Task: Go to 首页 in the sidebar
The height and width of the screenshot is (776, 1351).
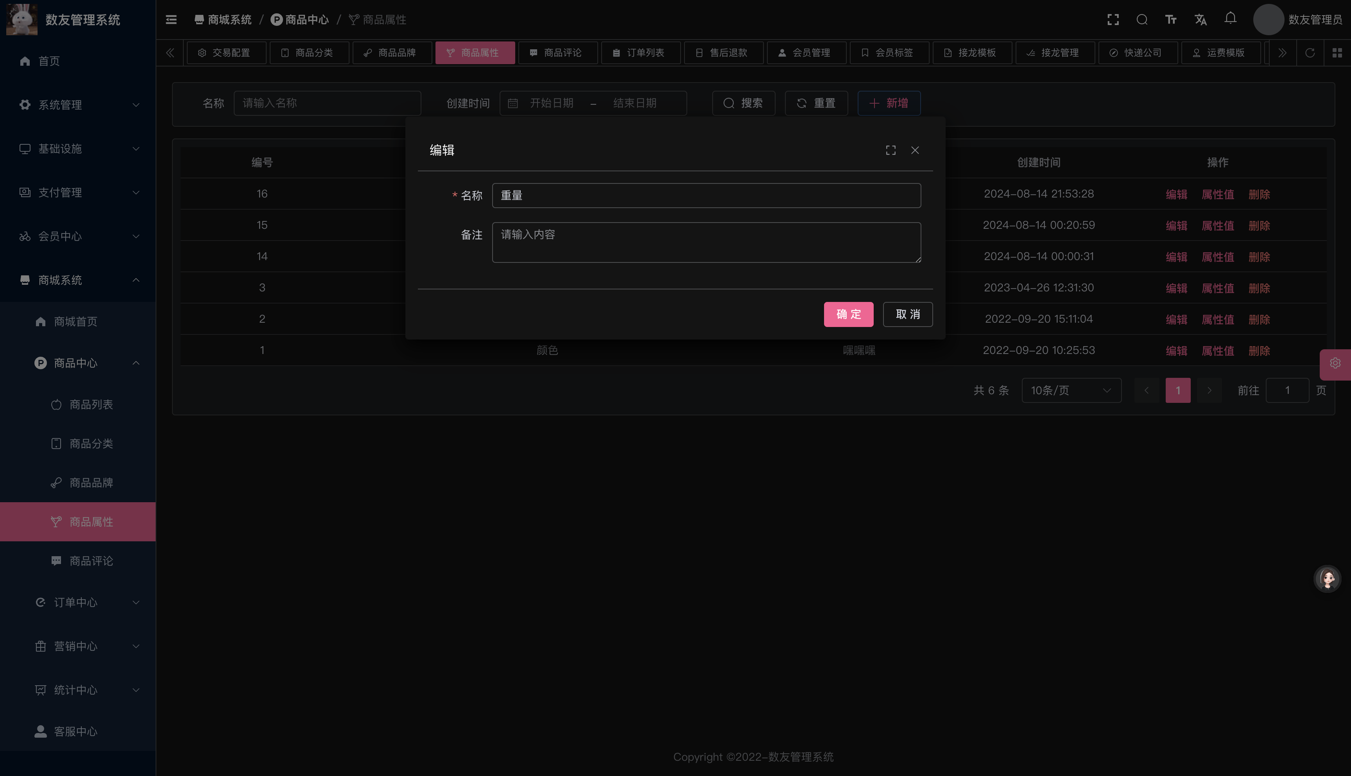Action: [x=78, y=61]
